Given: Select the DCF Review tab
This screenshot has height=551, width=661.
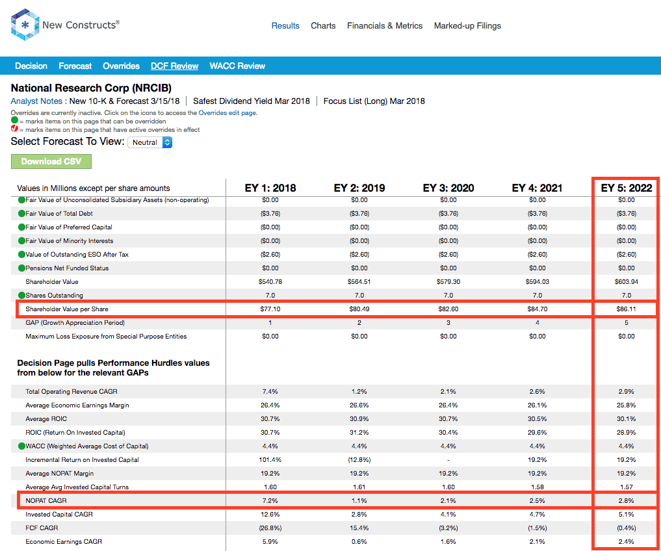Looking at the screenshot, I should [x=175, y=66].
